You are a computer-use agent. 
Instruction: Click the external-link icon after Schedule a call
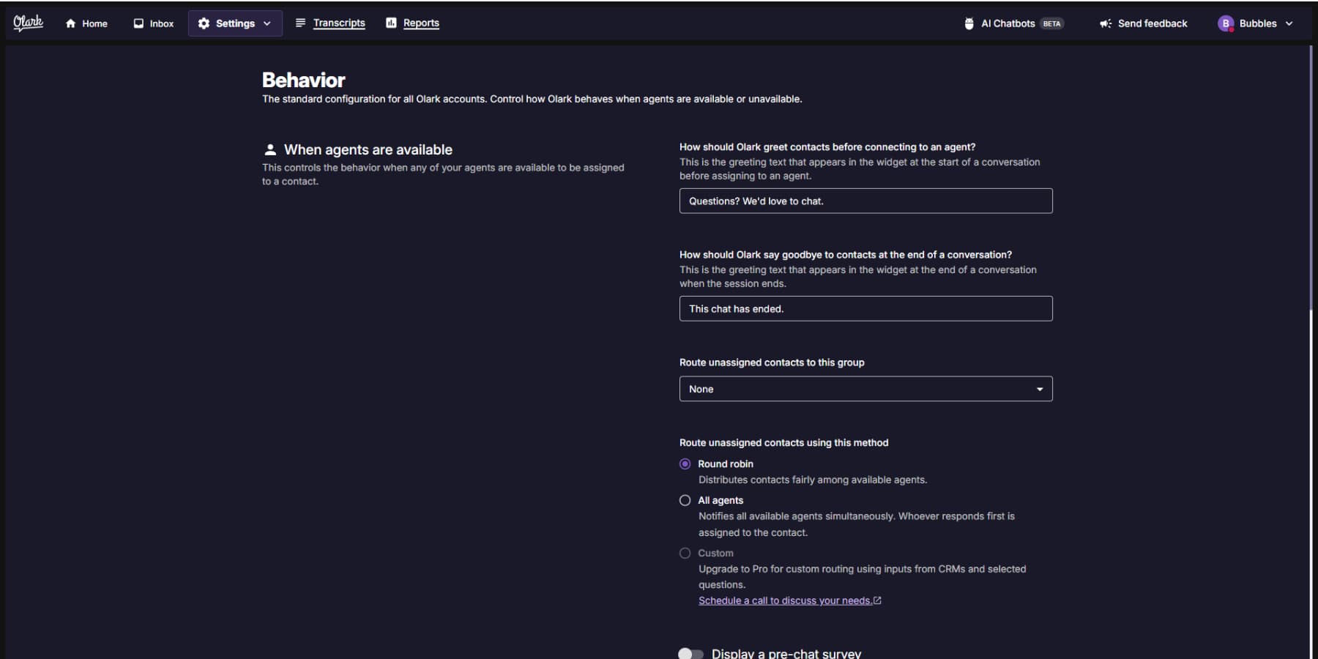tap(877, 600)
